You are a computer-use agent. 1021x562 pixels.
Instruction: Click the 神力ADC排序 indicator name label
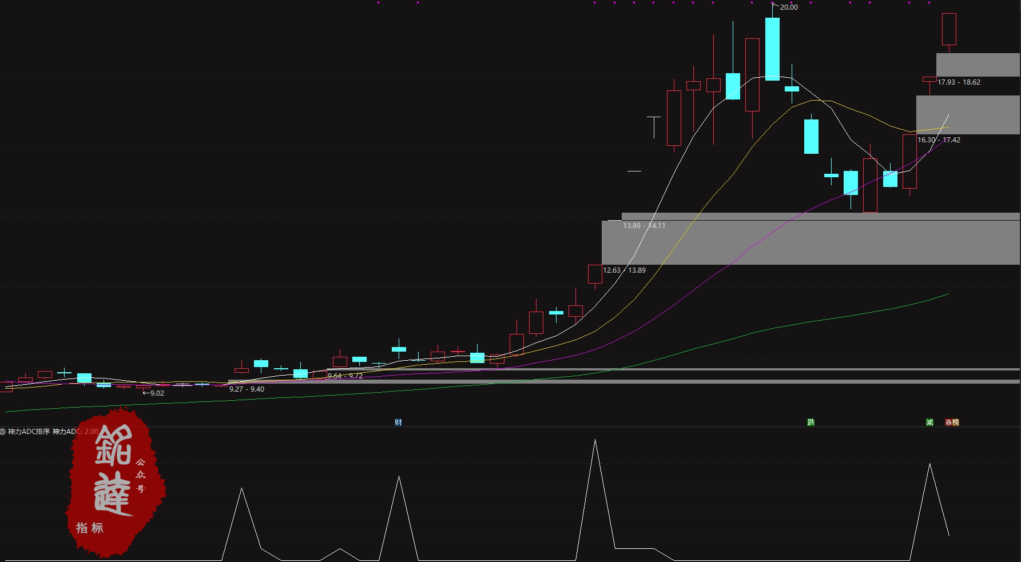click(x=29, y=432)
